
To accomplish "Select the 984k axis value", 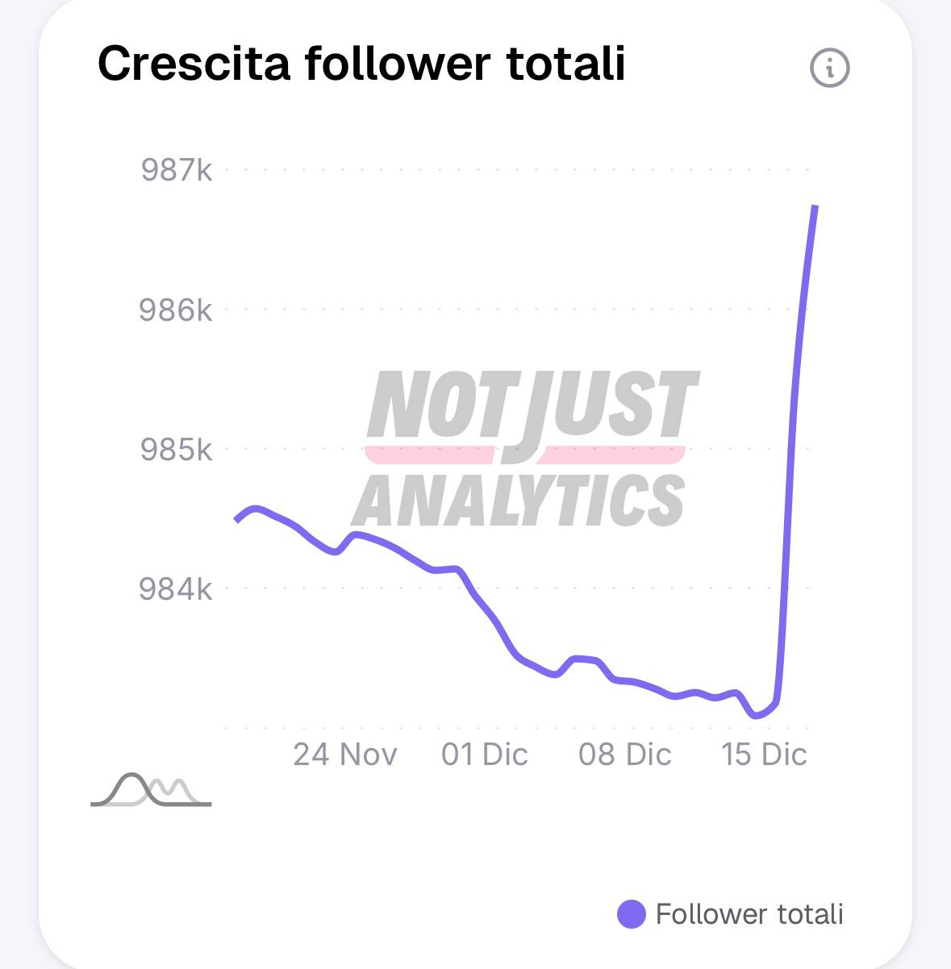I will tap(176, 588).
